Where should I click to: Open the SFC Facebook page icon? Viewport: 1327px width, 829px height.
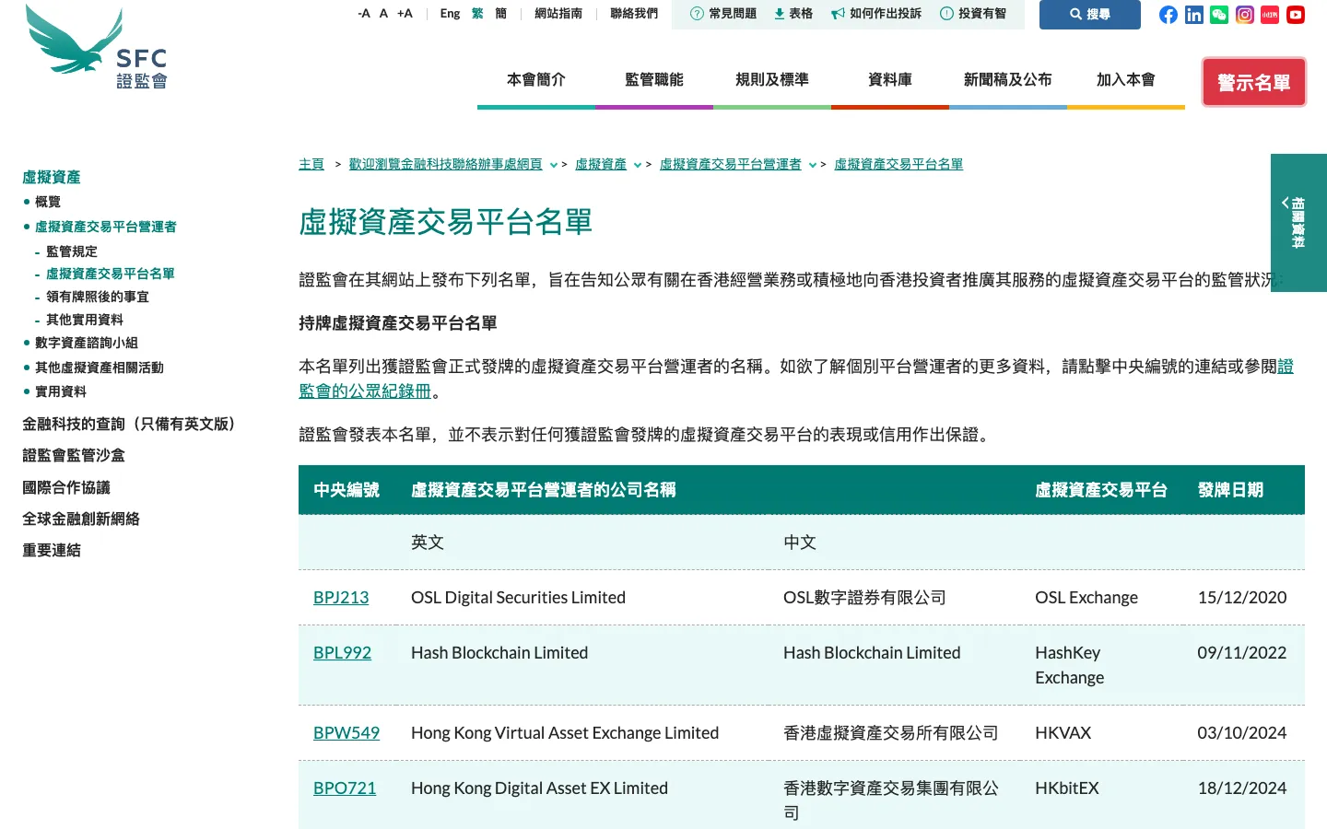click(x=1168, y=15)
